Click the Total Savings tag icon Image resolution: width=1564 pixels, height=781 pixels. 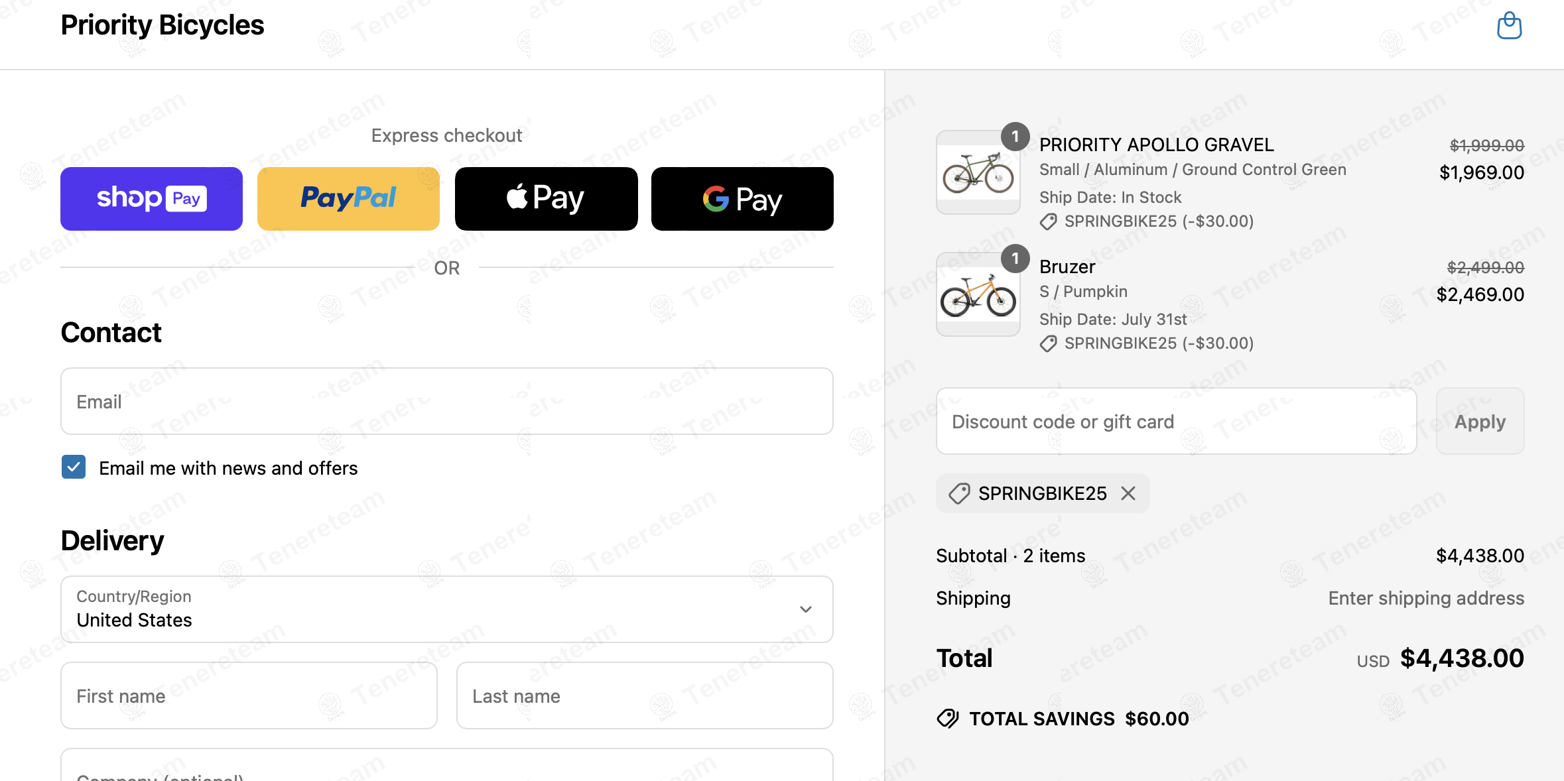coord(948,719)
